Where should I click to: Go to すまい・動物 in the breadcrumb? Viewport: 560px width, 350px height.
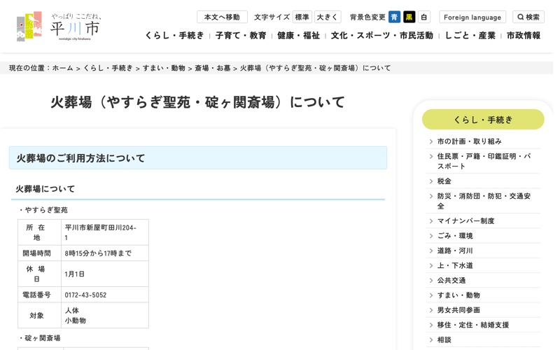pos(164,68)
